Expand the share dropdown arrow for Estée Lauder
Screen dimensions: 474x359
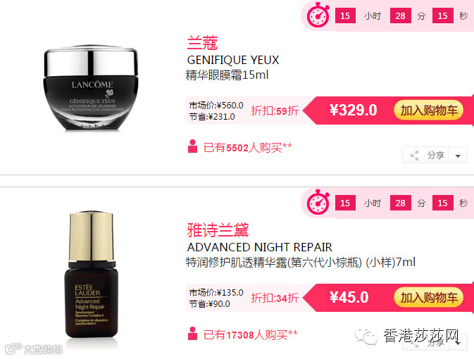459,343
